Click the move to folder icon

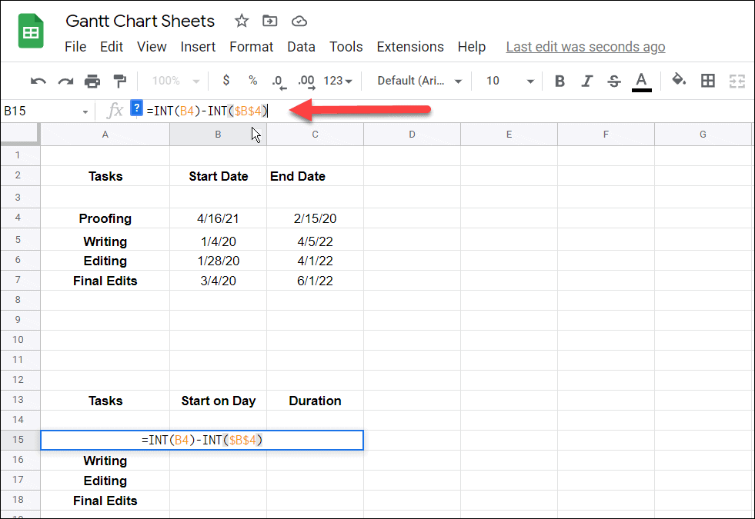point(269,21)
